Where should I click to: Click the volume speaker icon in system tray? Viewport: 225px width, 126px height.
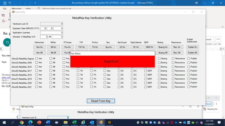(x=197, y=123)
